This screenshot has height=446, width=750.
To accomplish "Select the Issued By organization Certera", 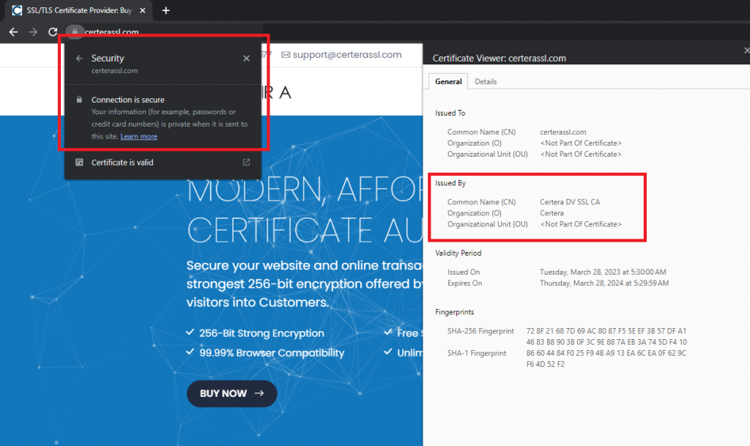I will 552,213.
